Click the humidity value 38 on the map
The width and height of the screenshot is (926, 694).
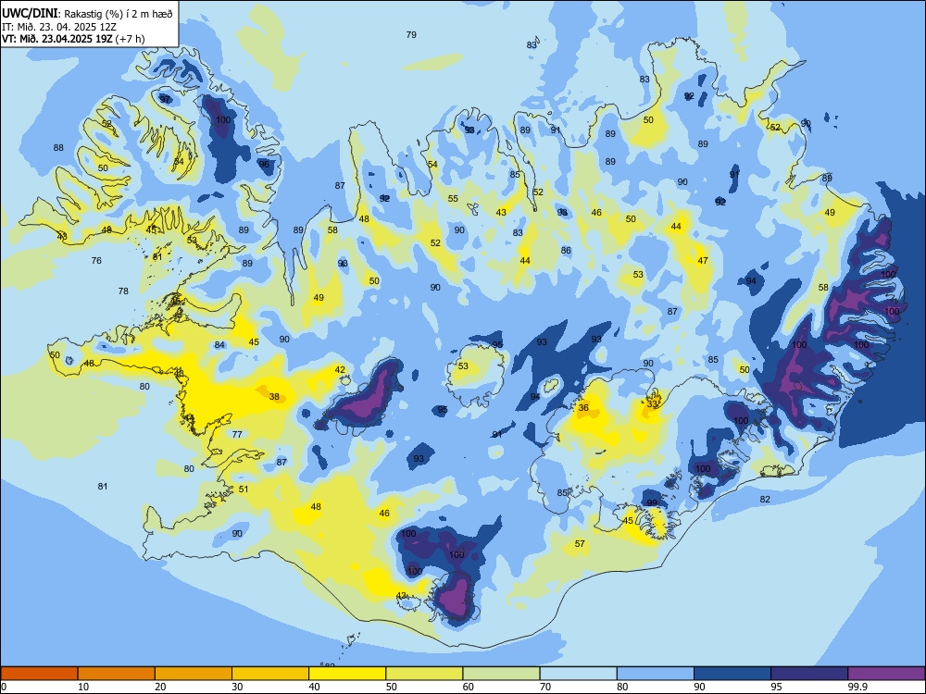[x=275, y=397]
